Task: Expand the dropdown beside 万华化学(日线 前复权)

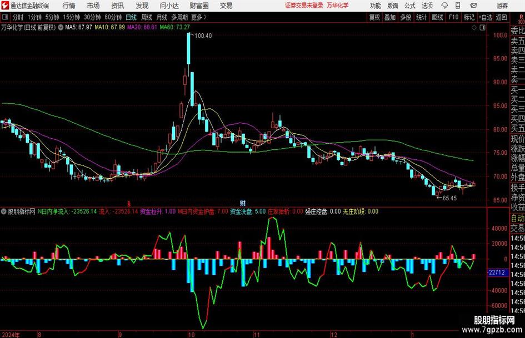Action: click(x=61, y=27)
